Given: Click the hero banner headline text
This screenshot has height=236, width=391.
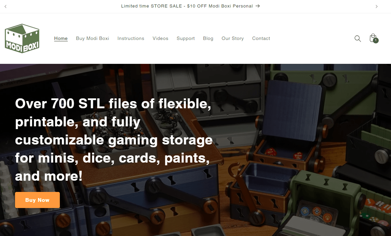Looking at the screenshot, I should [x=114, y=140].
